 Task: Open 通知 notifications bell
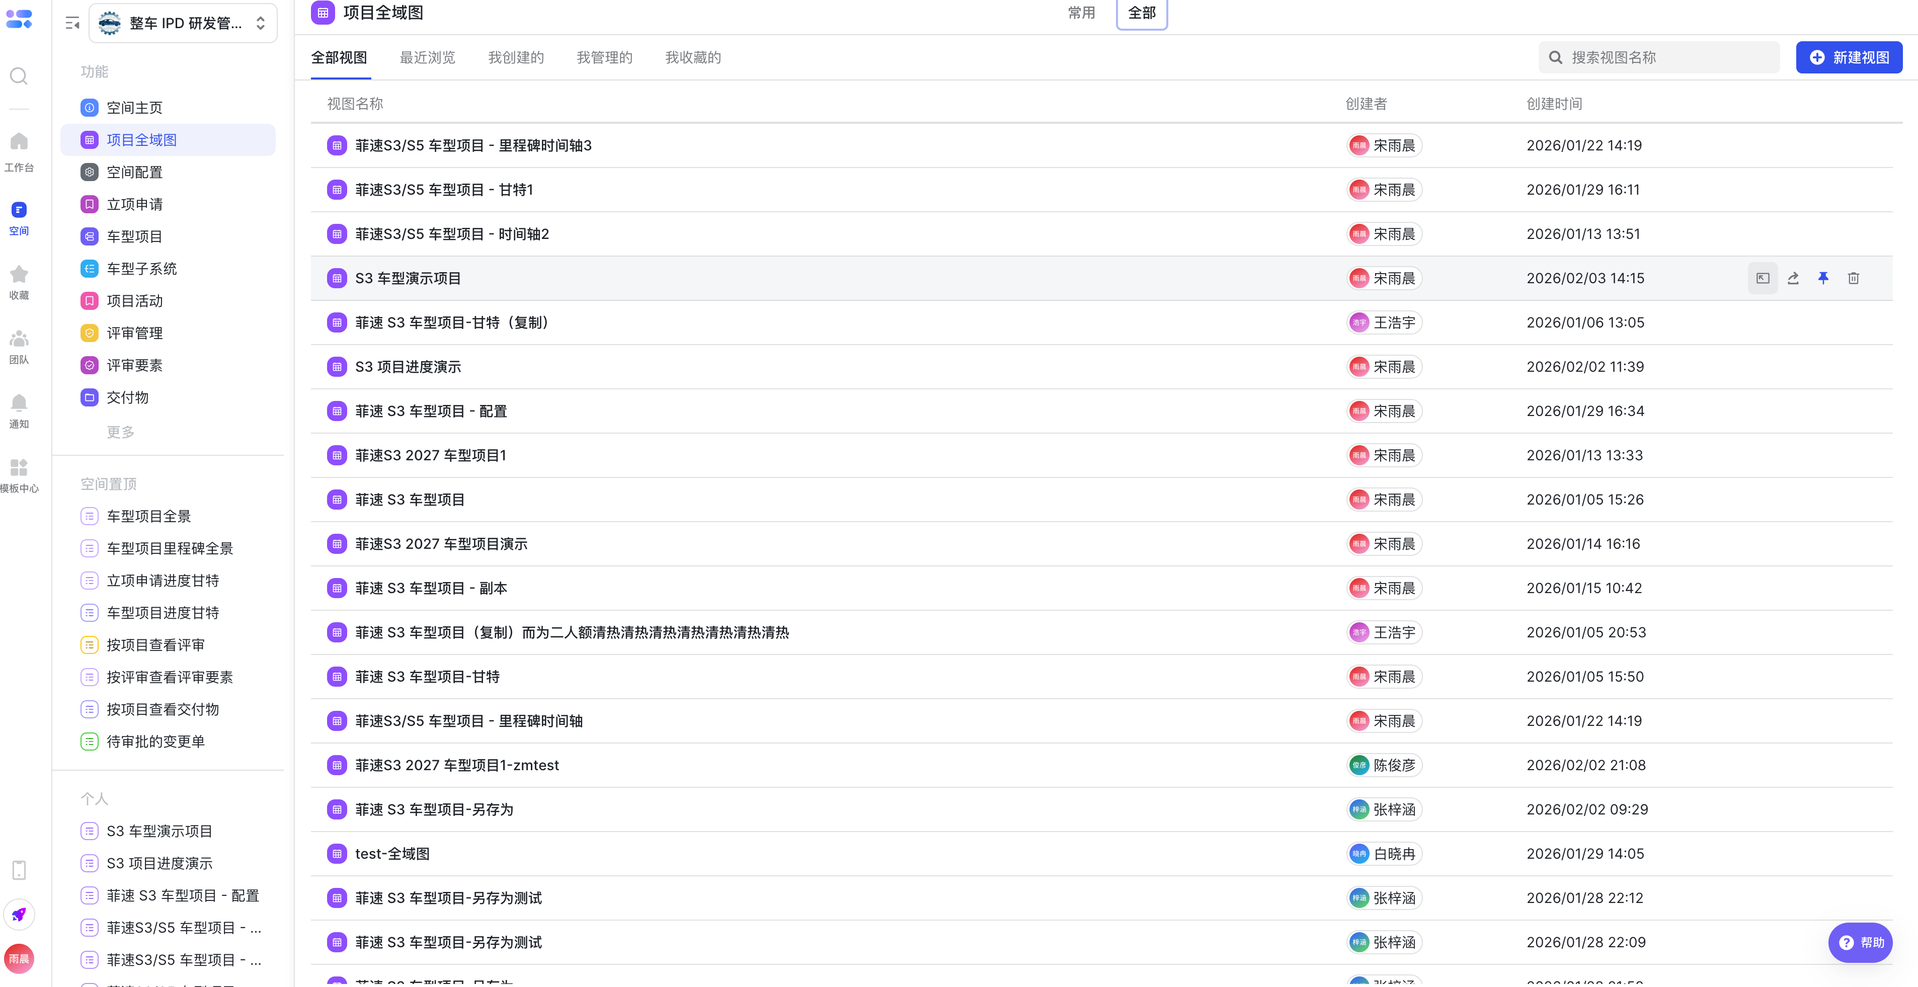[19, 412]
